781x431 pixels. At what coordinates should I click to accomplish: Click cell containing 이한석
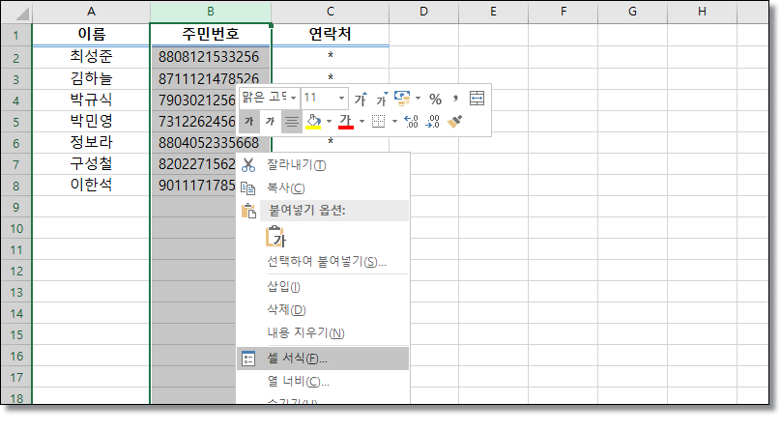click(x=91, y=186)
